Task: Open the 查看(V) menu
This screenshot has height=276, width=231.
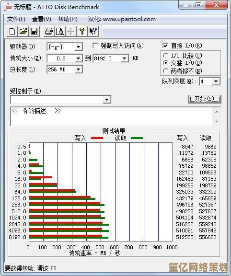Action: pyautogui.click(x=42, y=19)
